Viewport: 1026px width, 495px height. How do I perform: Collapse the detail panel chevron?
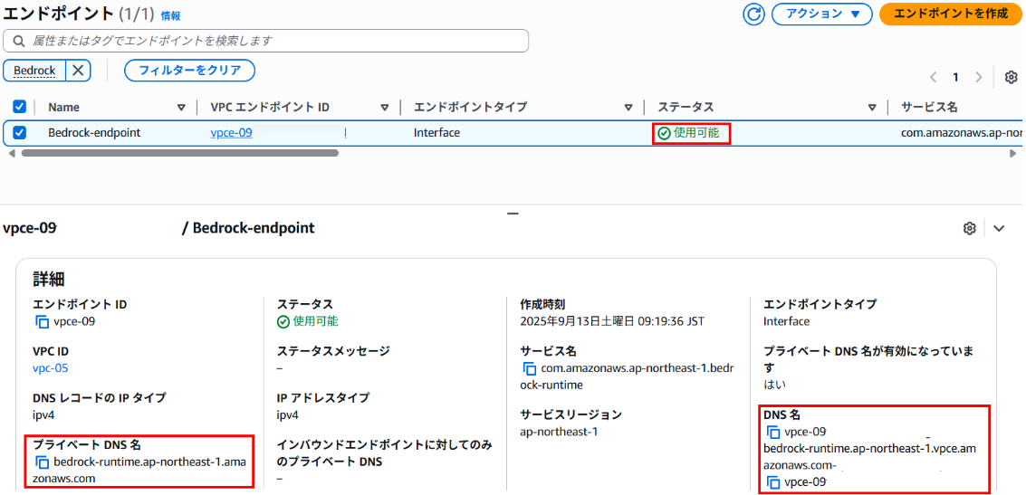pos(999,228)
